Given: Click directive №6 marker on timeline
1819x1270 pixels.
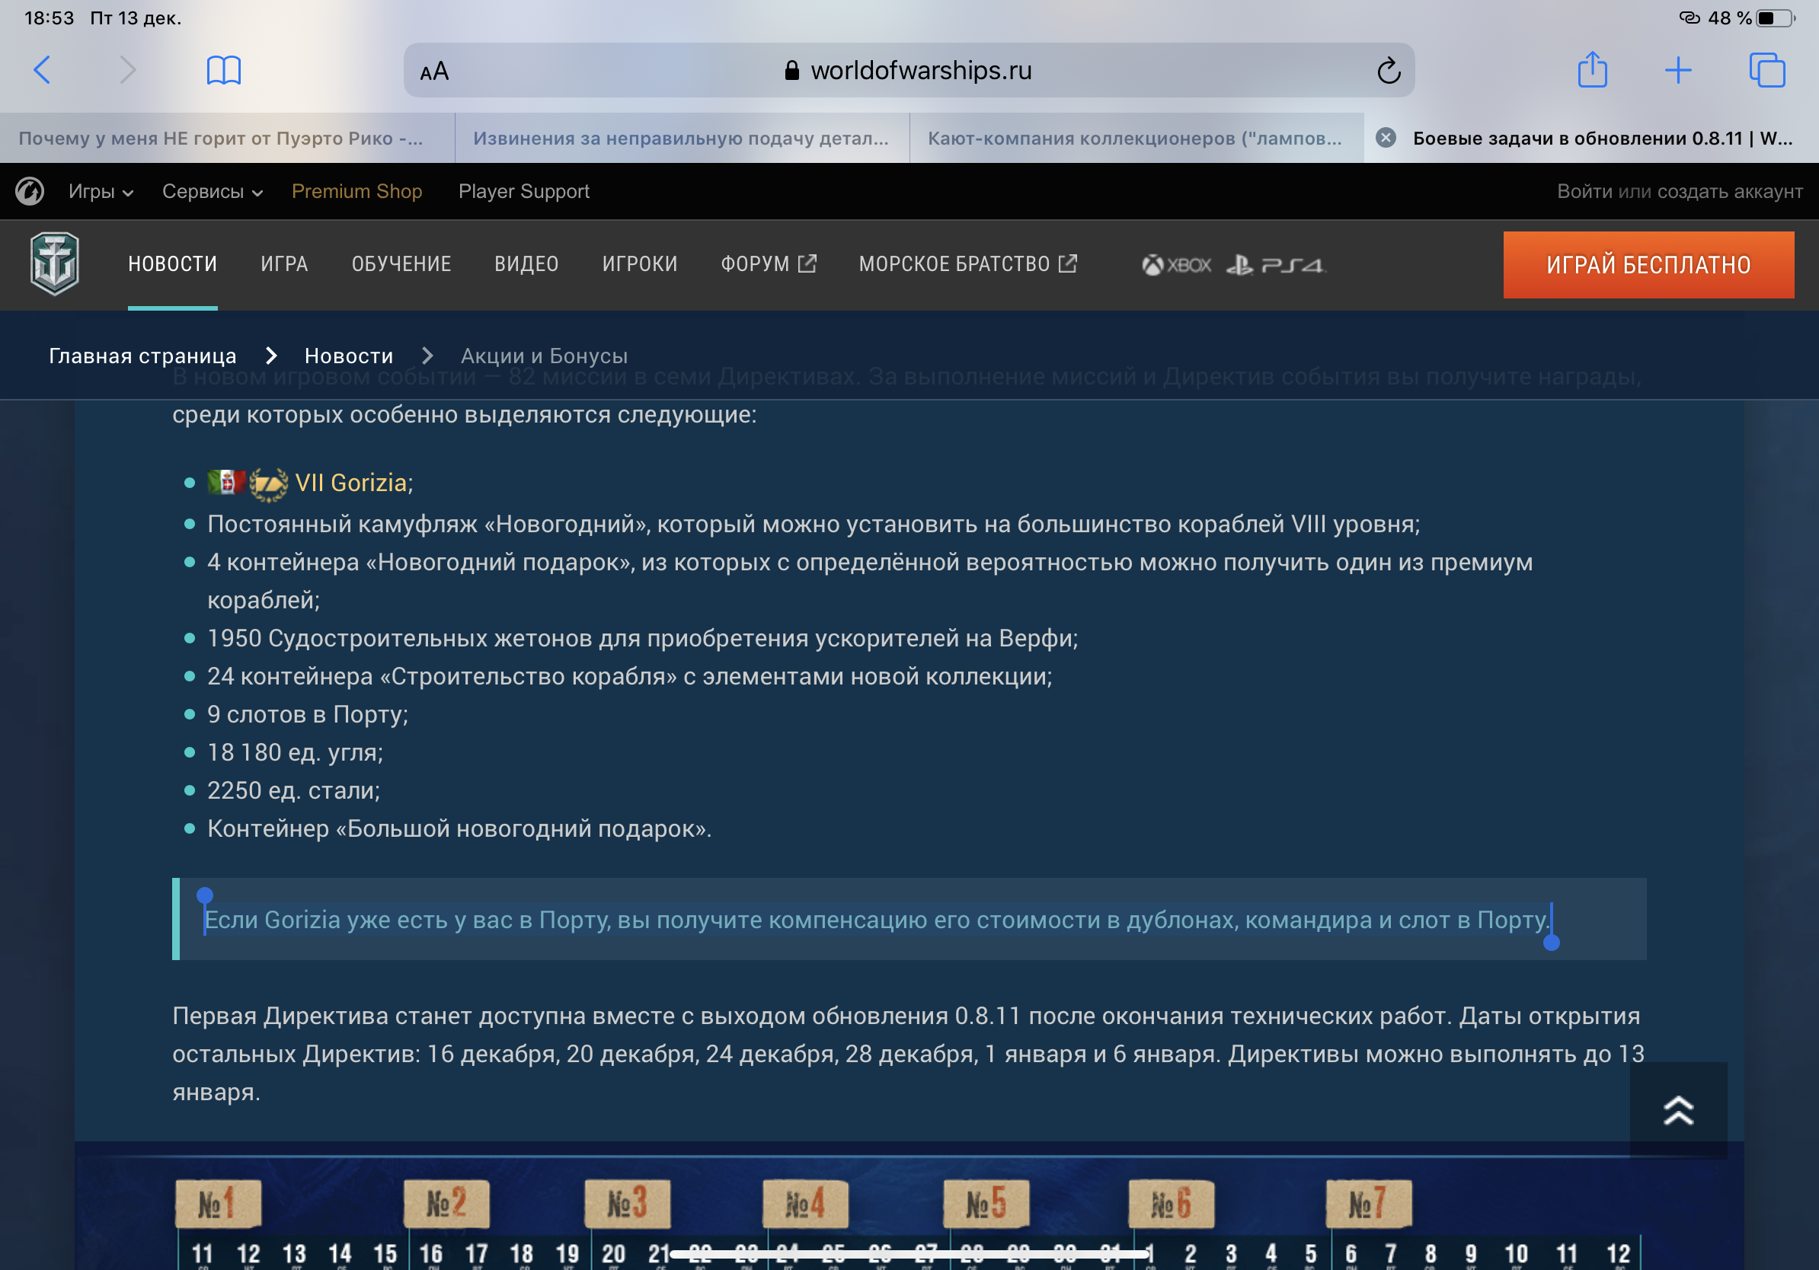Looking at the screenshot, I should coord(1172,1205).
